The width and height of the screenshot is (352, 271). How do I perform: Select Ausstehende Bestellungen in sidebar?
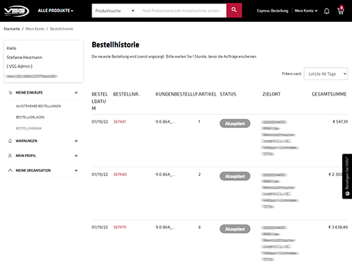[x=39, y=106]
